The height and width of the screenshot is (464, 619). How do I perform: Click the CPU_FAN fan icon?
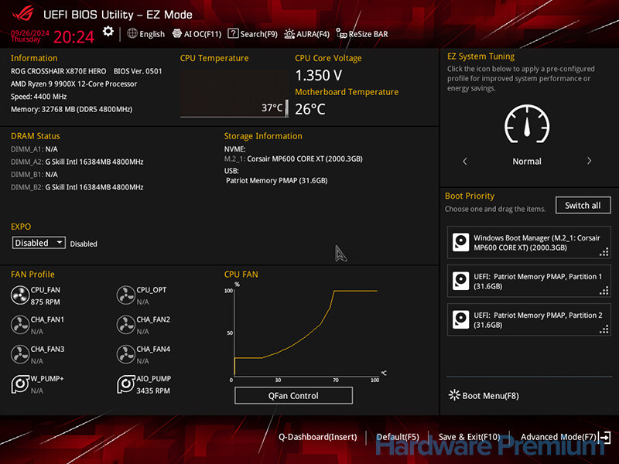20,295
